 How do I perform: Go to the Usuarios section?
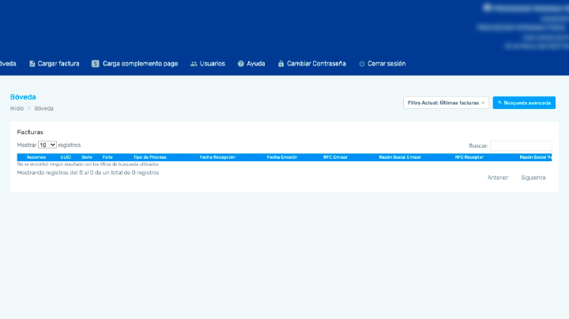(x=208, y=64)
